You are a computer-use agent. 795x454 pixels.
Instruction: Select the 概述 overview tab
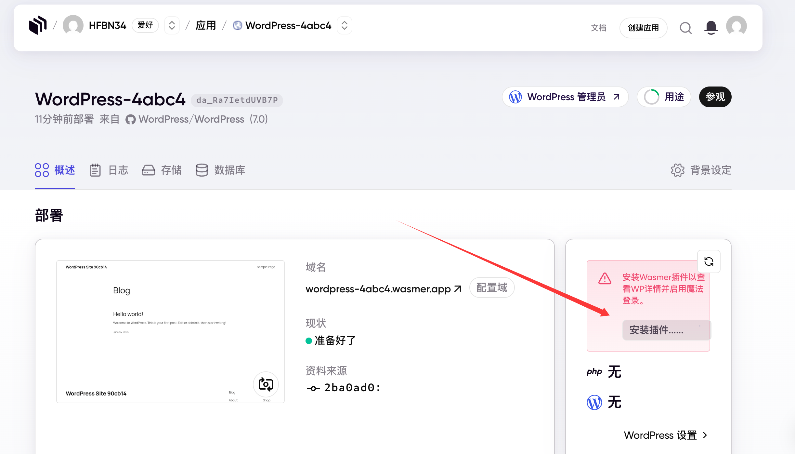tap(55, 170)
